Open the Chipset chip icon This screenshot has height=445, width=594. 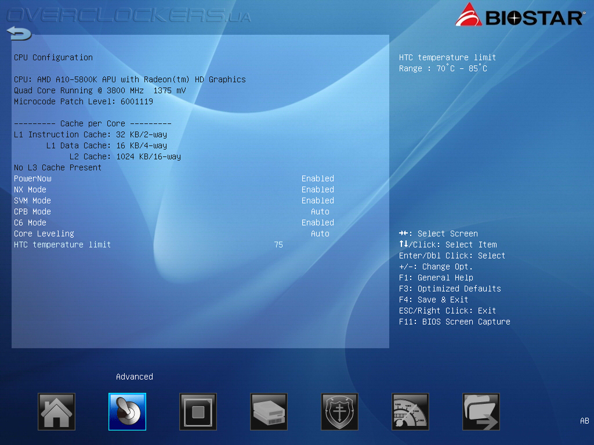pos(198,412)
